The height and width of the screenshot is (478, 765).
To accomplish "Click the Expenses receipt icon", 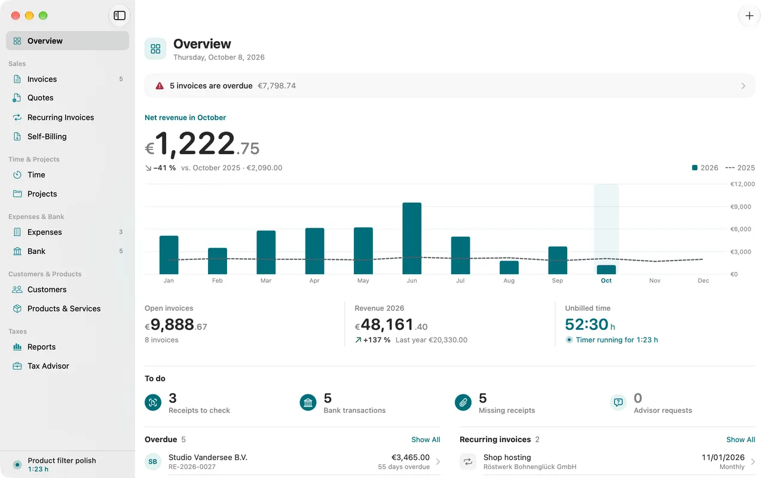I will click(17, 232).
